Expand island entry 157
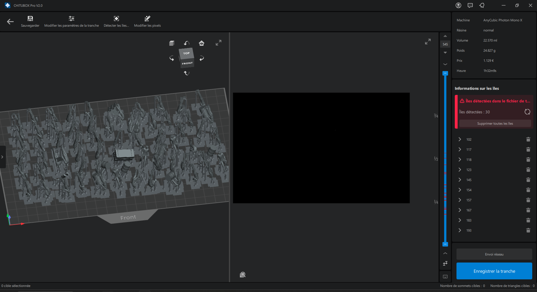 pos(460,200)
